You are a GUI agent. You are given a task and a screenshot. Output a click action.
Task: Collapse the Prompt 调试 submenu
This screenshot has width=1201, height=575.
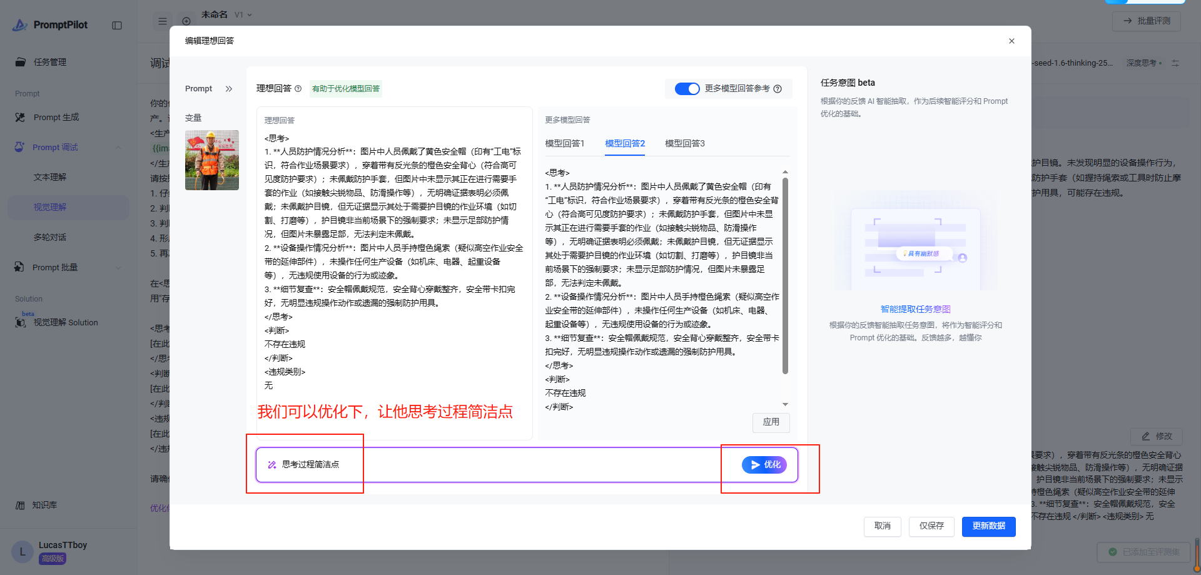(118, 148)
